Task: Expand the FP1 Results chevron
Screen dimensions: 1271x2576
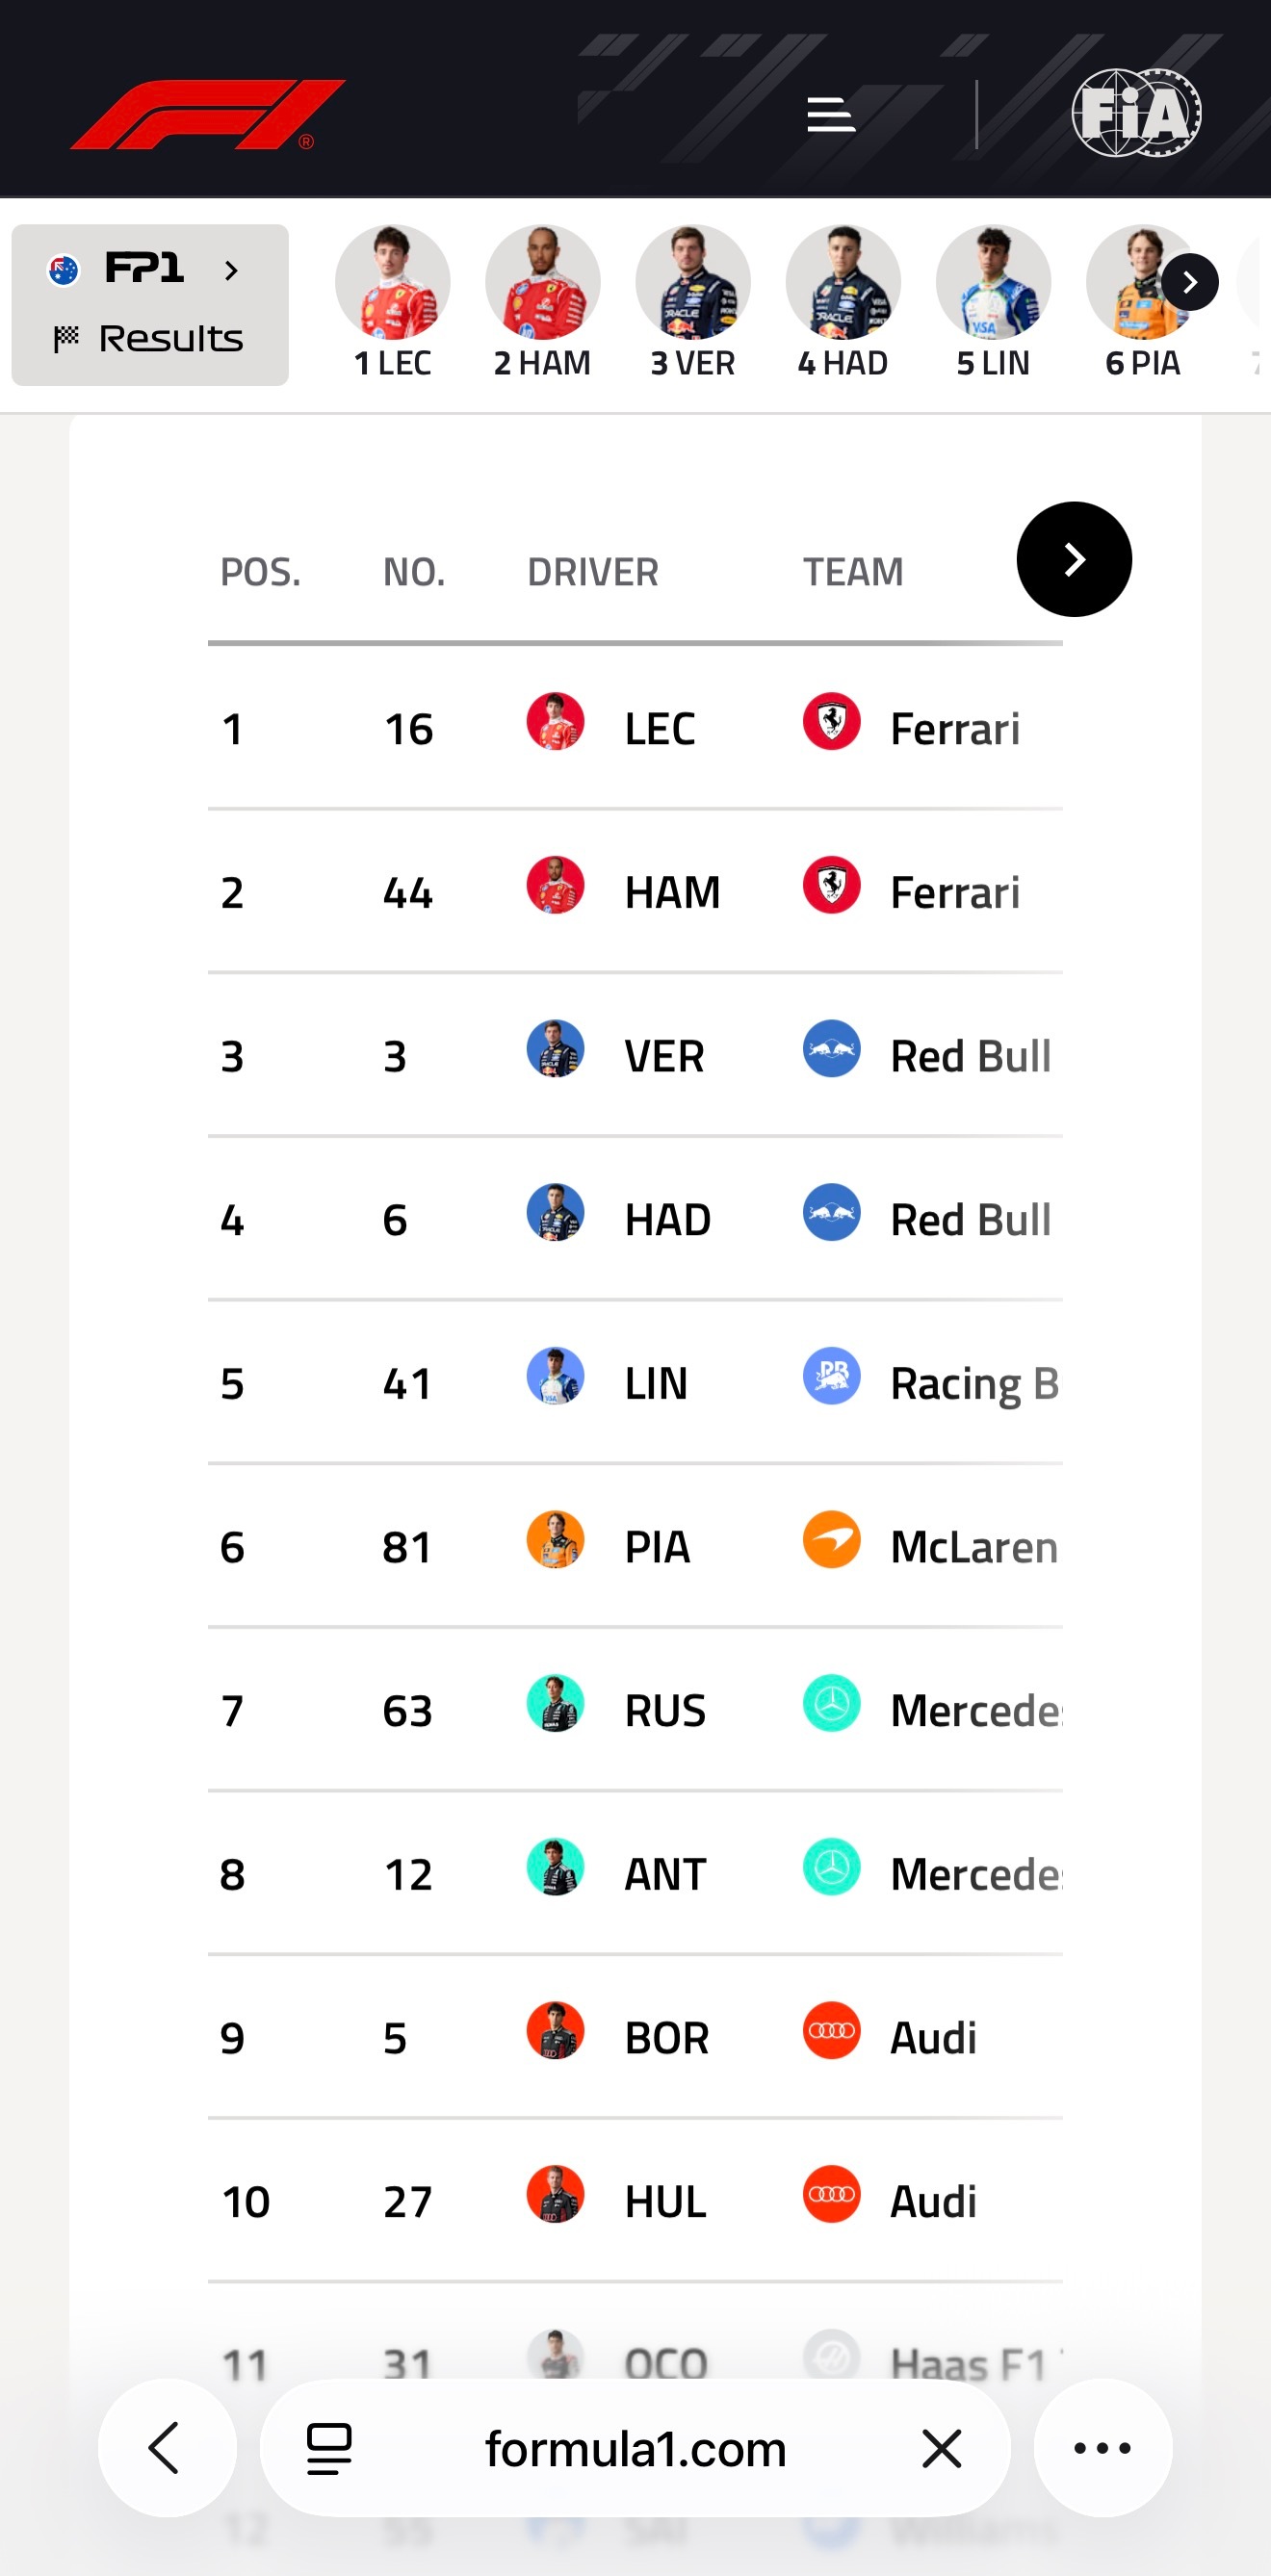Action: [x=233, y=270]
